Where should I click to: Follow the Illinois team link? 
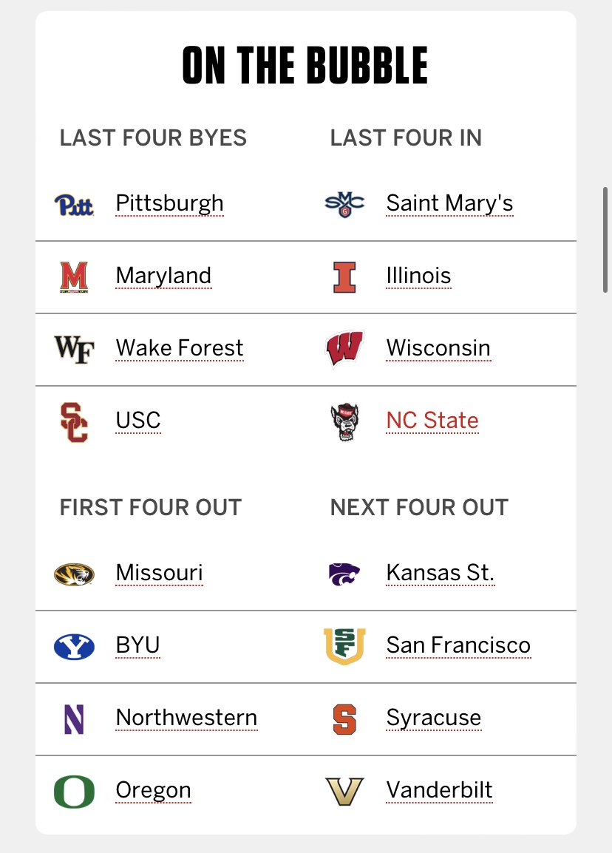coord(418,276)
